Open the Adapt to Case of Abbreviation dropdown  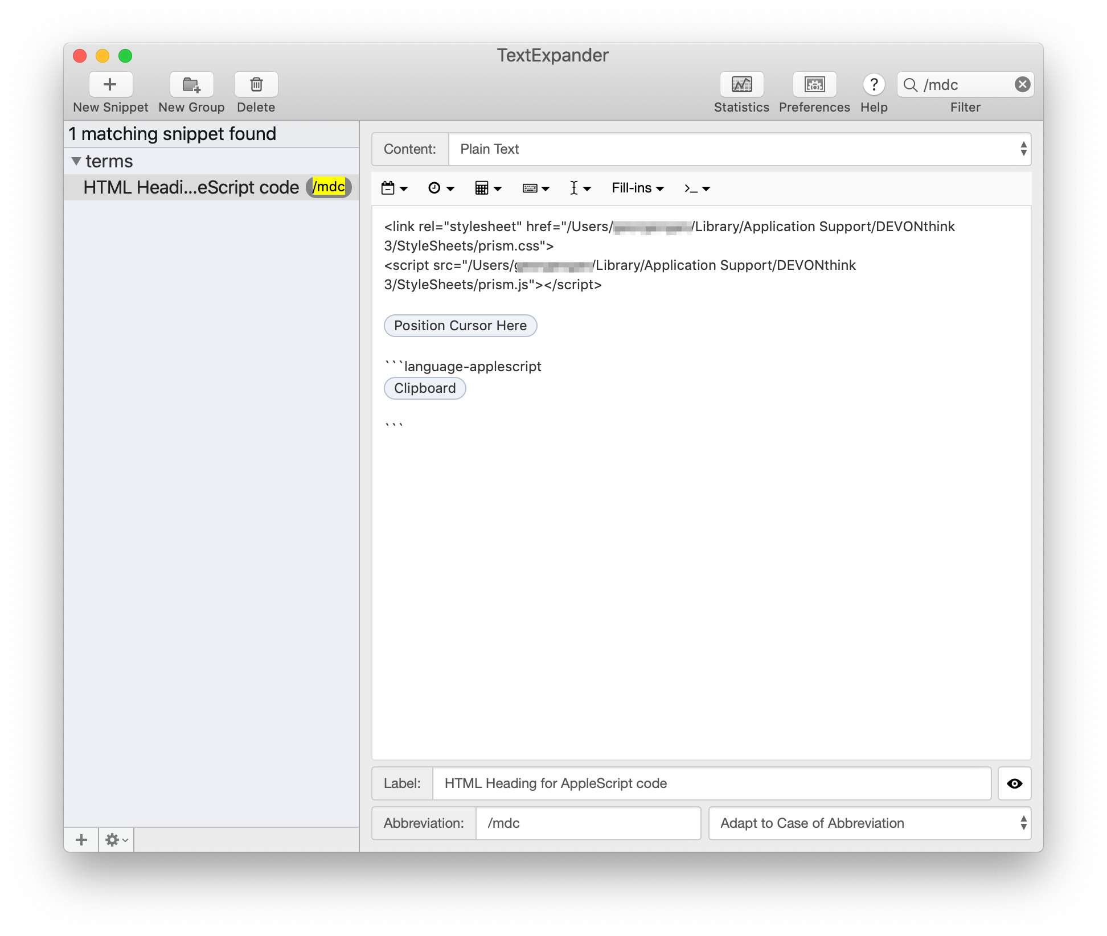pos(869,823)
